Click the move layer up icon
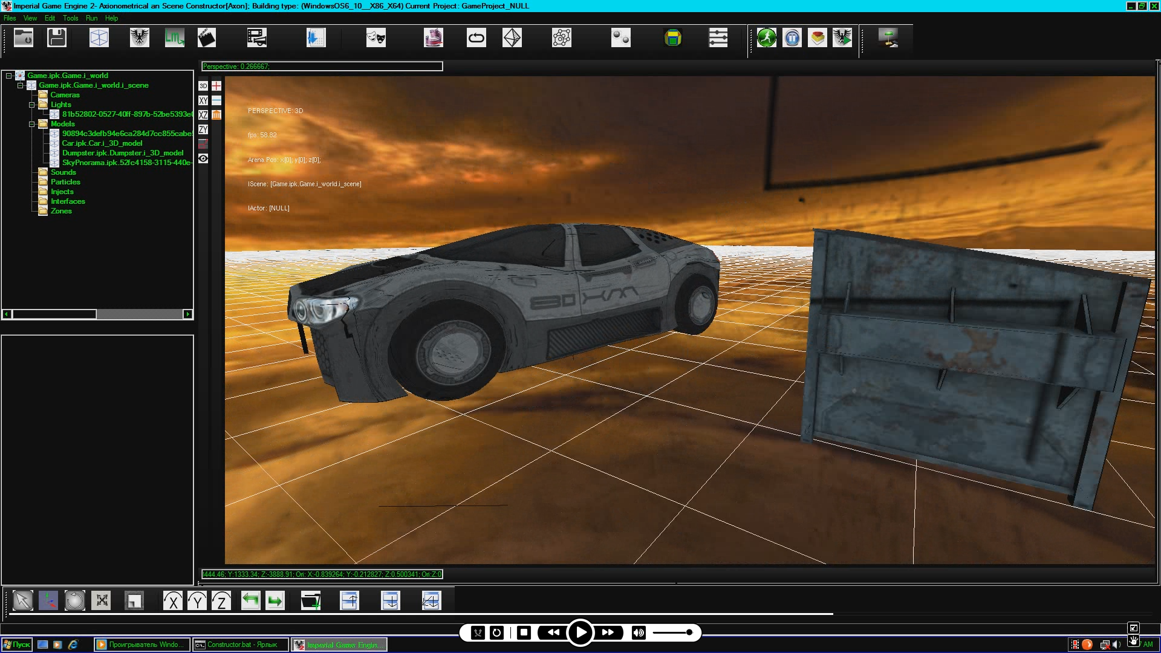The image size is (1161, 653). [350, 600]
